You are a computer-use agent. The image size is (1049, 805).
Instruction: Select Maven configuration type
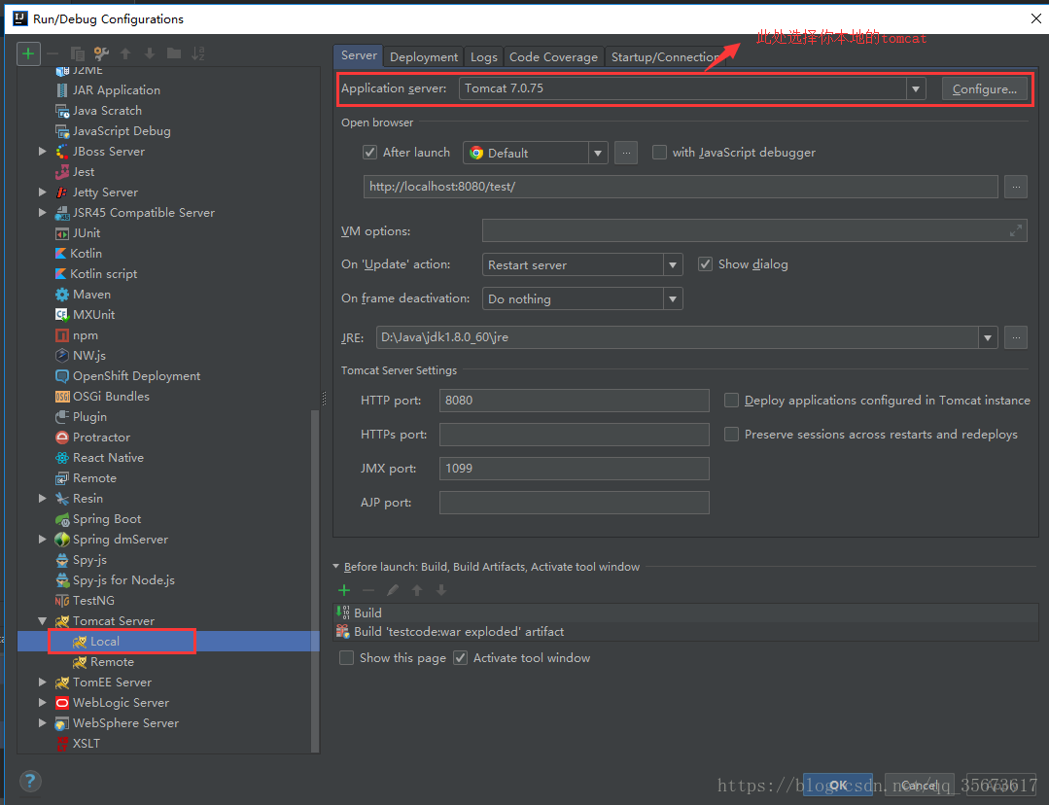point(91,295)
